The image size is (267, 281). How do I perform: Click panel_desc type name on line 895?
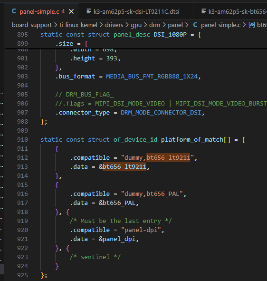pos(132,34)
